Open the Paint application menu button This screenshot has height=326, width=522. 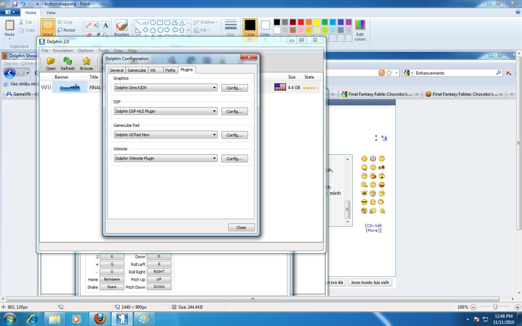[x=10, y=12]
